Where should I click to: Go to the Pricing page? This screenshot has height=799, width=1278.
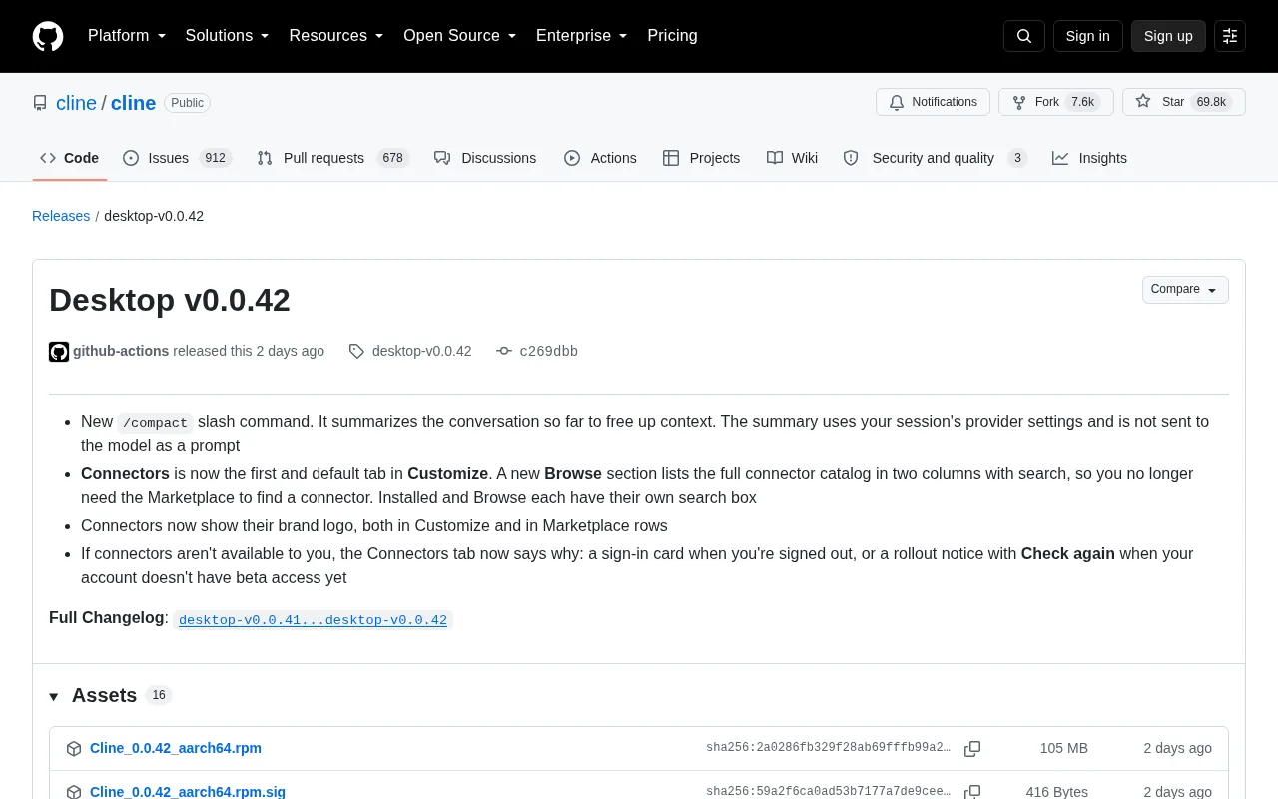[x=672, y=36]
